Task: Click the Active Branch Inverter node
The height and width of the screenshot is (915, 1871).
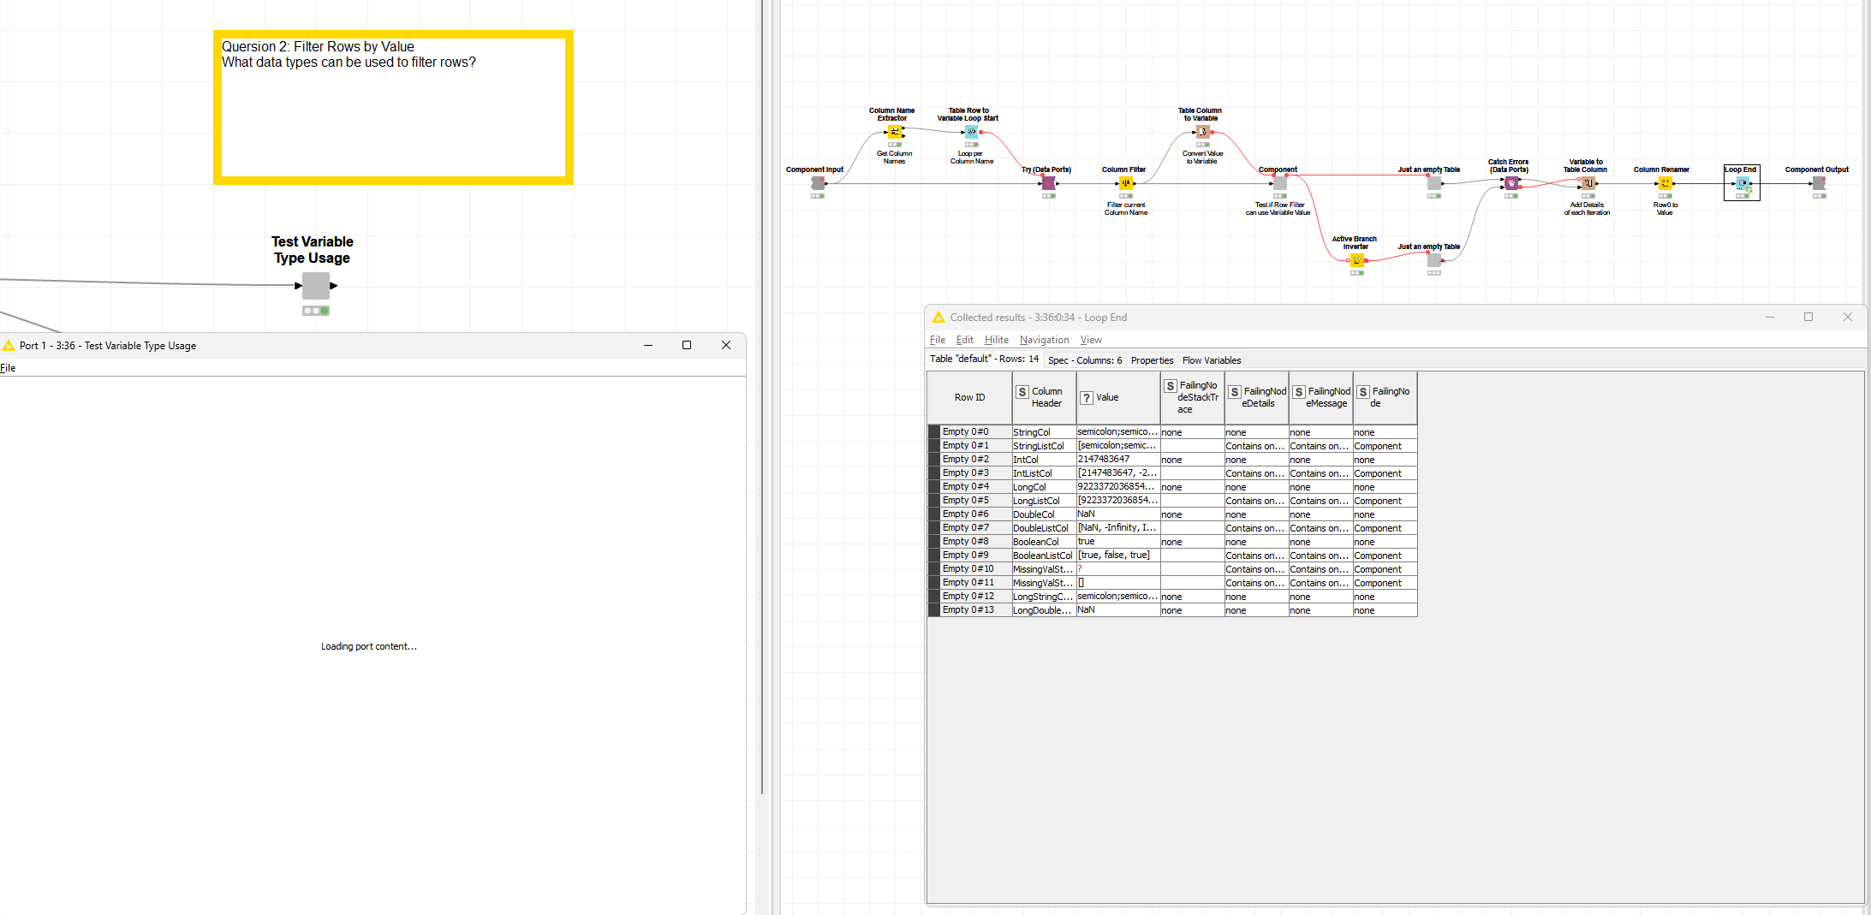Action: click(x=1356, y=260)
